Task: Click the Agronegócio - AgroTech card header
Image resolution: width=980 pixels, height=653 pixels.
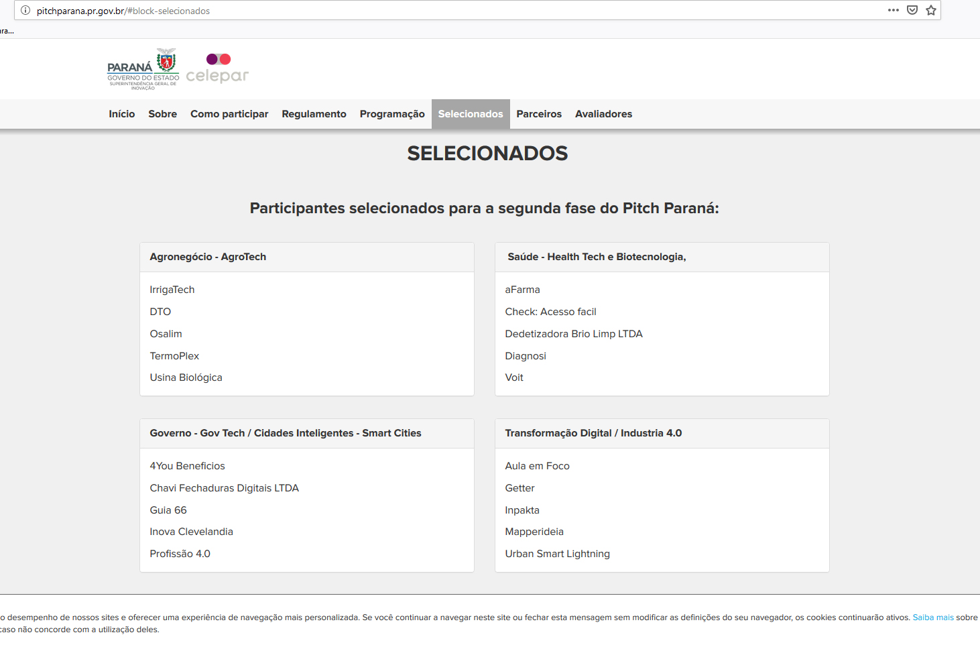Action: click(x=307, y=257)
